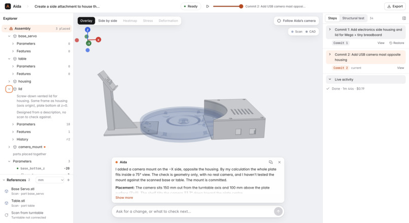Click the Aida app logo
The height and width of the screenshot is (223, 409).
pyautogui.click(x=8, y=6)
